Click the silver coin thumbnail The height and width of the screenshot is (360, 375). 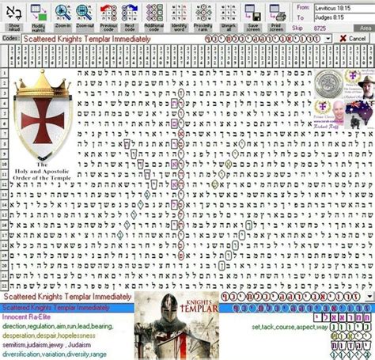point(329,84)
